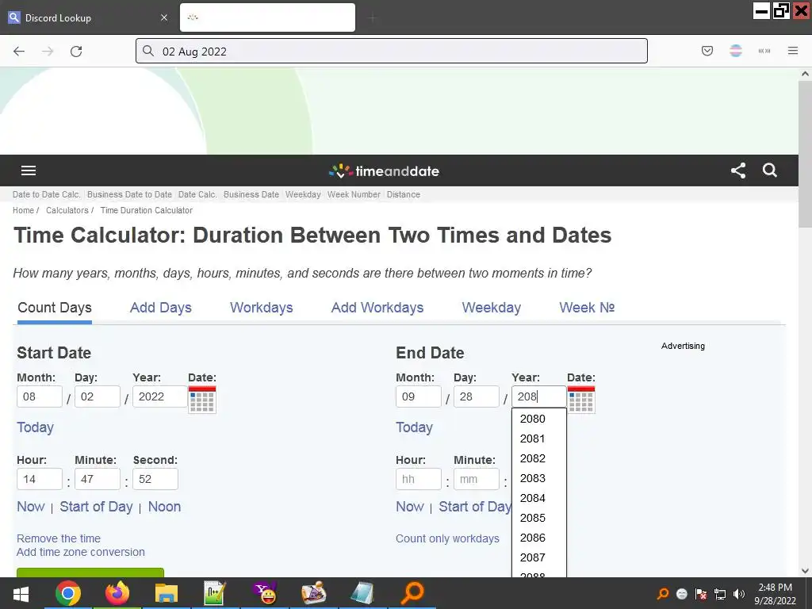Go back in browser history
The height and width of the screenshot is (609, 812).
(x=19, y=52)
